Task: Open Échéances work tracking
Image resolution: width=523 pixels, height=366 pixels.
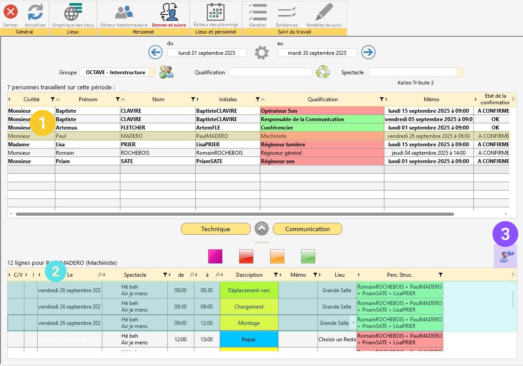Action: (287, 13)
